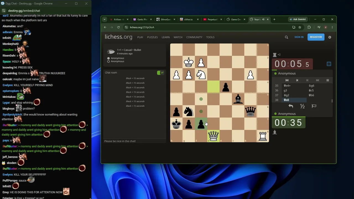Step back one move in the move list

click(297, 80)
